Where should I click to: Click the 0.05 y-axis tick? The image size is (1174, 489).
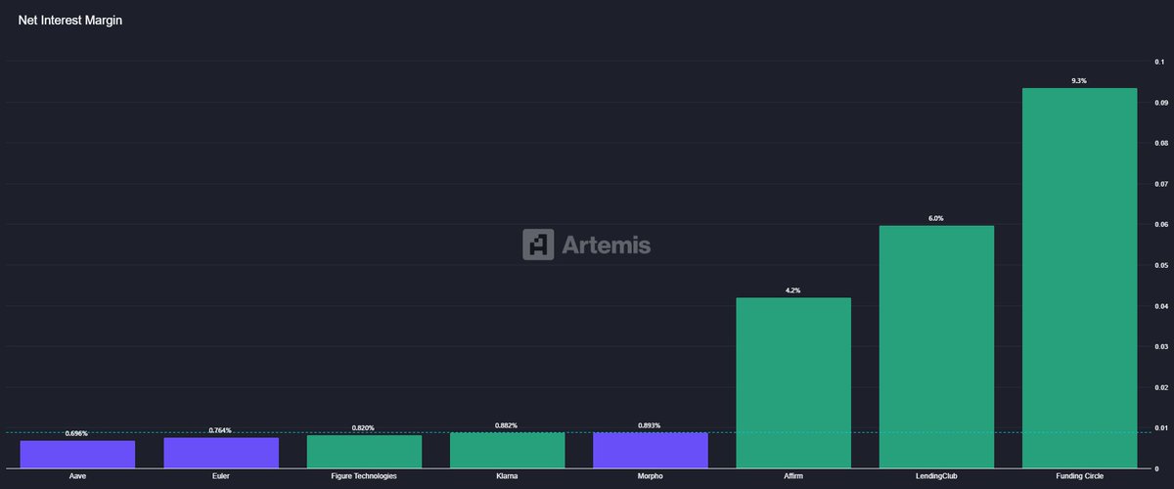1159,265
